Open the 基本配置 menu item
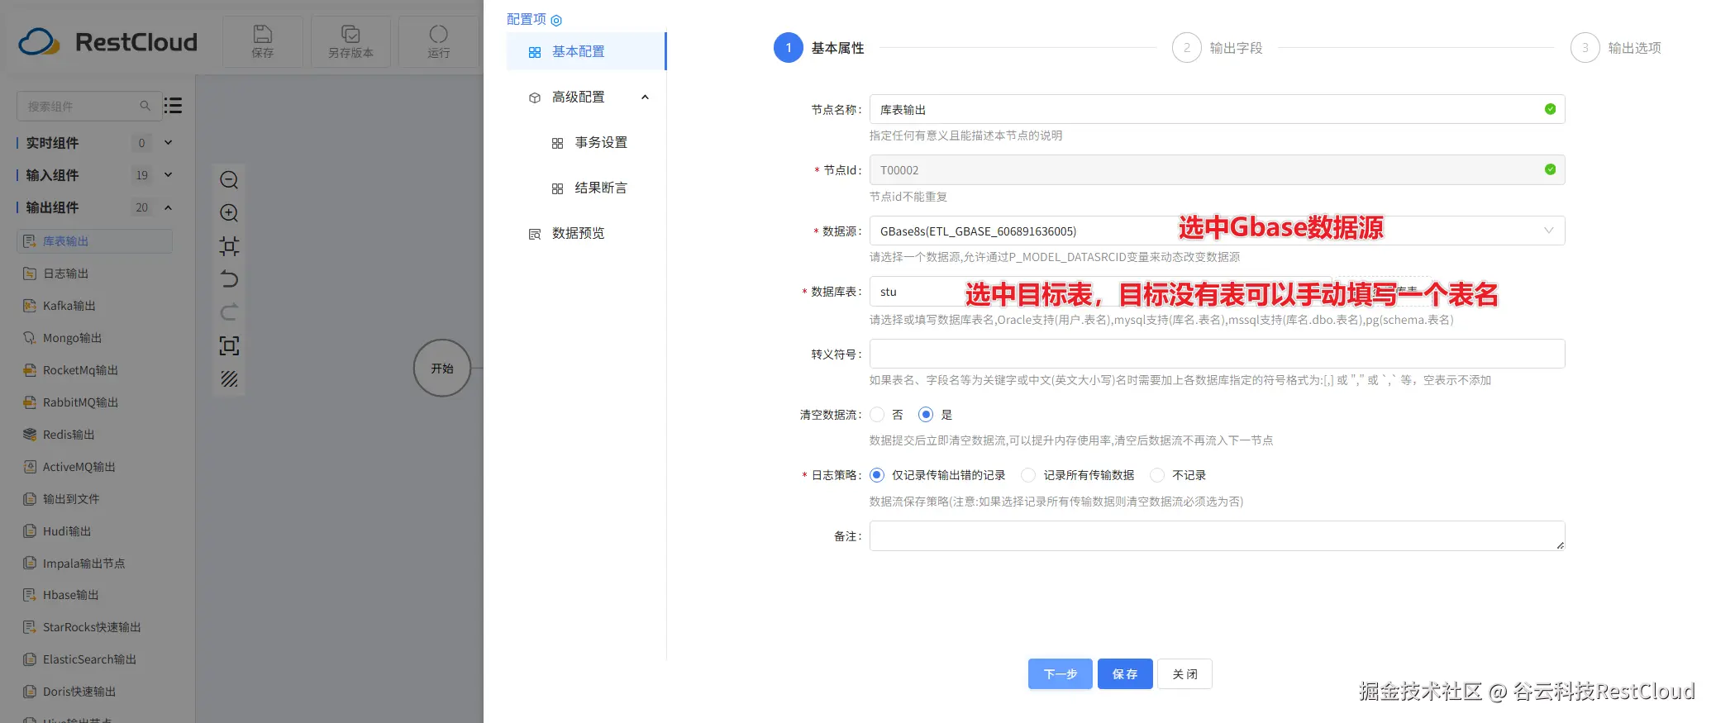The width and height of the screenshot is (1716, 723). pos(586,51)
